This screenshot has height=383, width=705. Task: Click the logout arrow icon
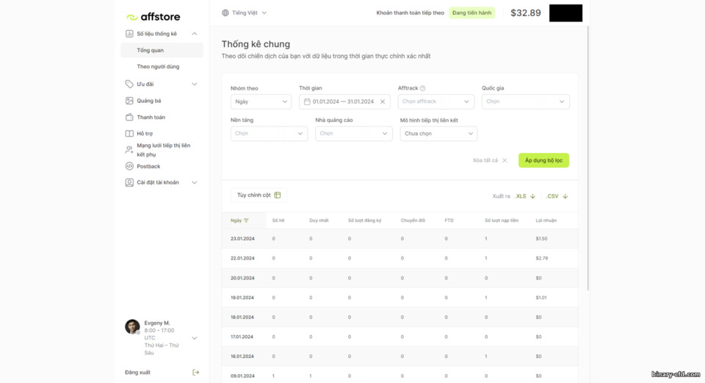point(195,372)
